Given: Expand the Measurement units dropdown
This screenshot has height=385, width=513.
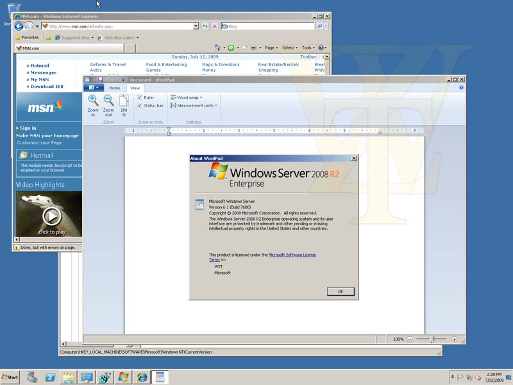Looking at the screenshot, I should click(194, 105).
